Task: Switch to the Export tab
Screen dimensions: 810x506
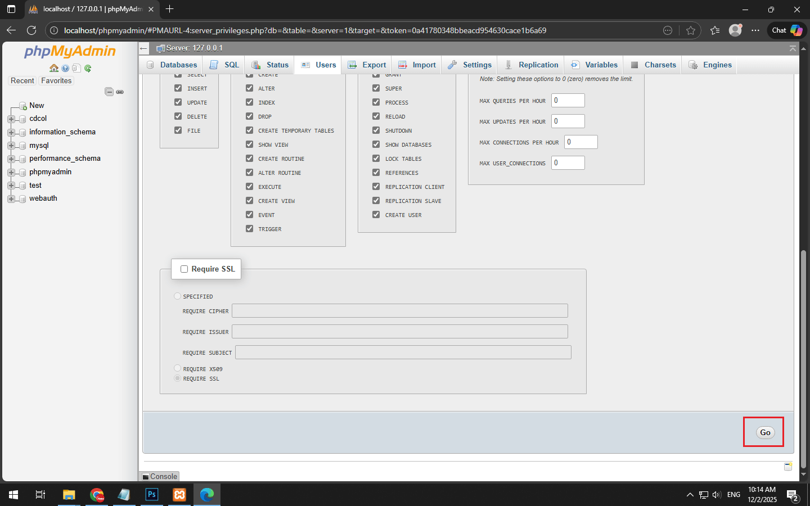Action: [x=367, y=65]
